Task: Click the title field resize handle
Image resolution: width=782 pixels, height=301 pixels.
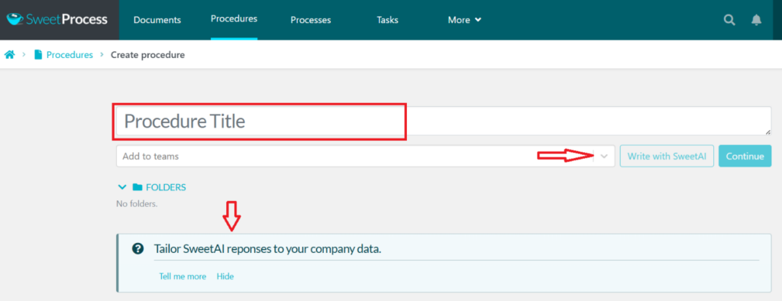Action: 767,131
